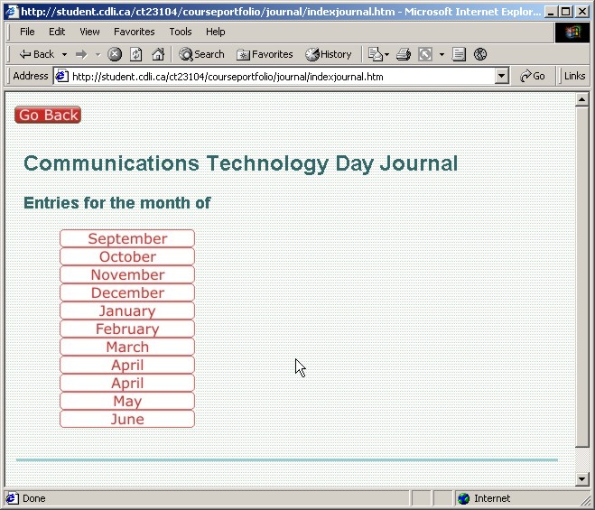Expand the Mail dropdown arrow
Screen dimensions: 595x510
tap(387, 55)
